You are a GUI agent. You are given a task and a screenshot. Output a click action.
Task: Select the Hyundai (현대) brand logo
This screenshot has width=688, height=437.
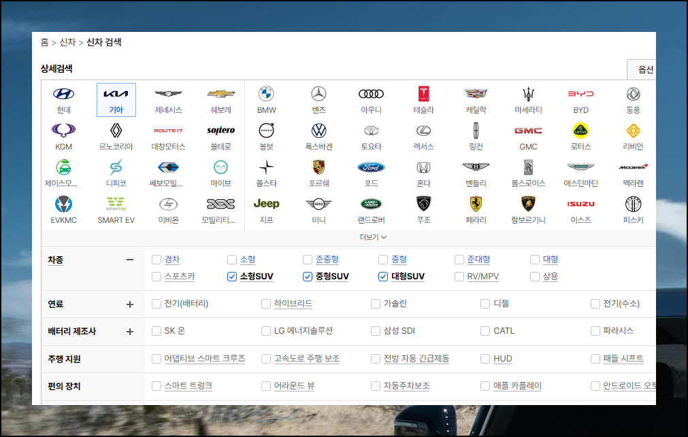click(63, 94)
